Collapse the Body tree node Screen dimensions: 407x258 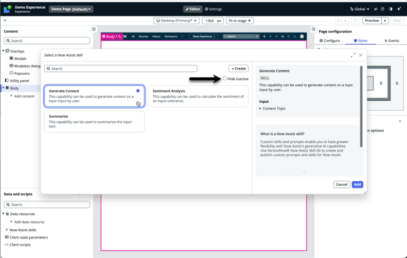[3, 88]
